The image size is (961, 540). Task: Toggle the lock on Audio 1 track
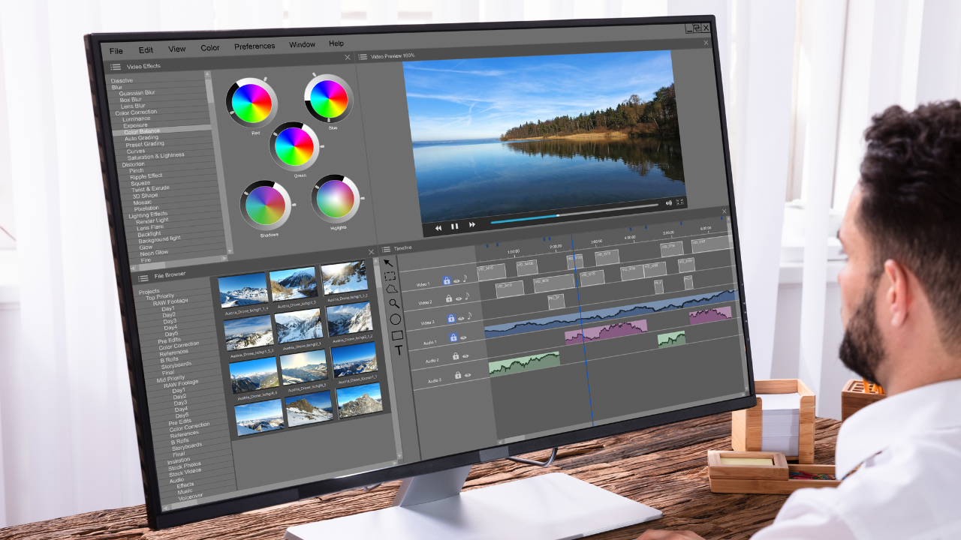tap(453, 337)
